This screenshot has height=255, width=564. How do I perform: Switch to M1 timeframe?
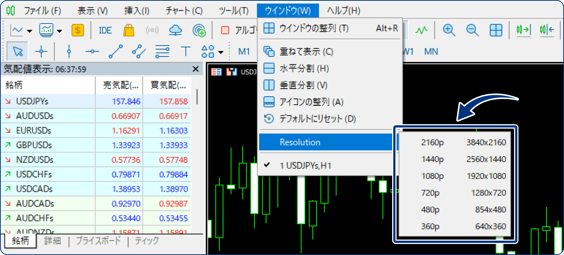pos(244,51)
